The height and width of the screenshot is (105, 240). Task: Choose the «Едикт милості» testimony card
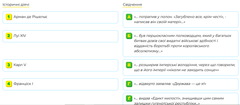click(x=181, y=99)
